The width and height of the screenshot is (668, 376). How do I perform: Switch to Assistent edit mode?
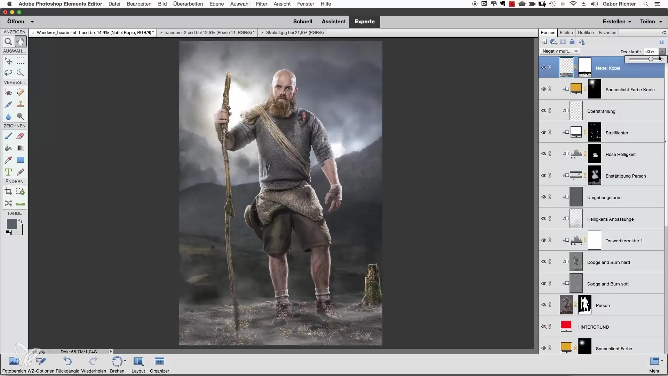[334, 22]
